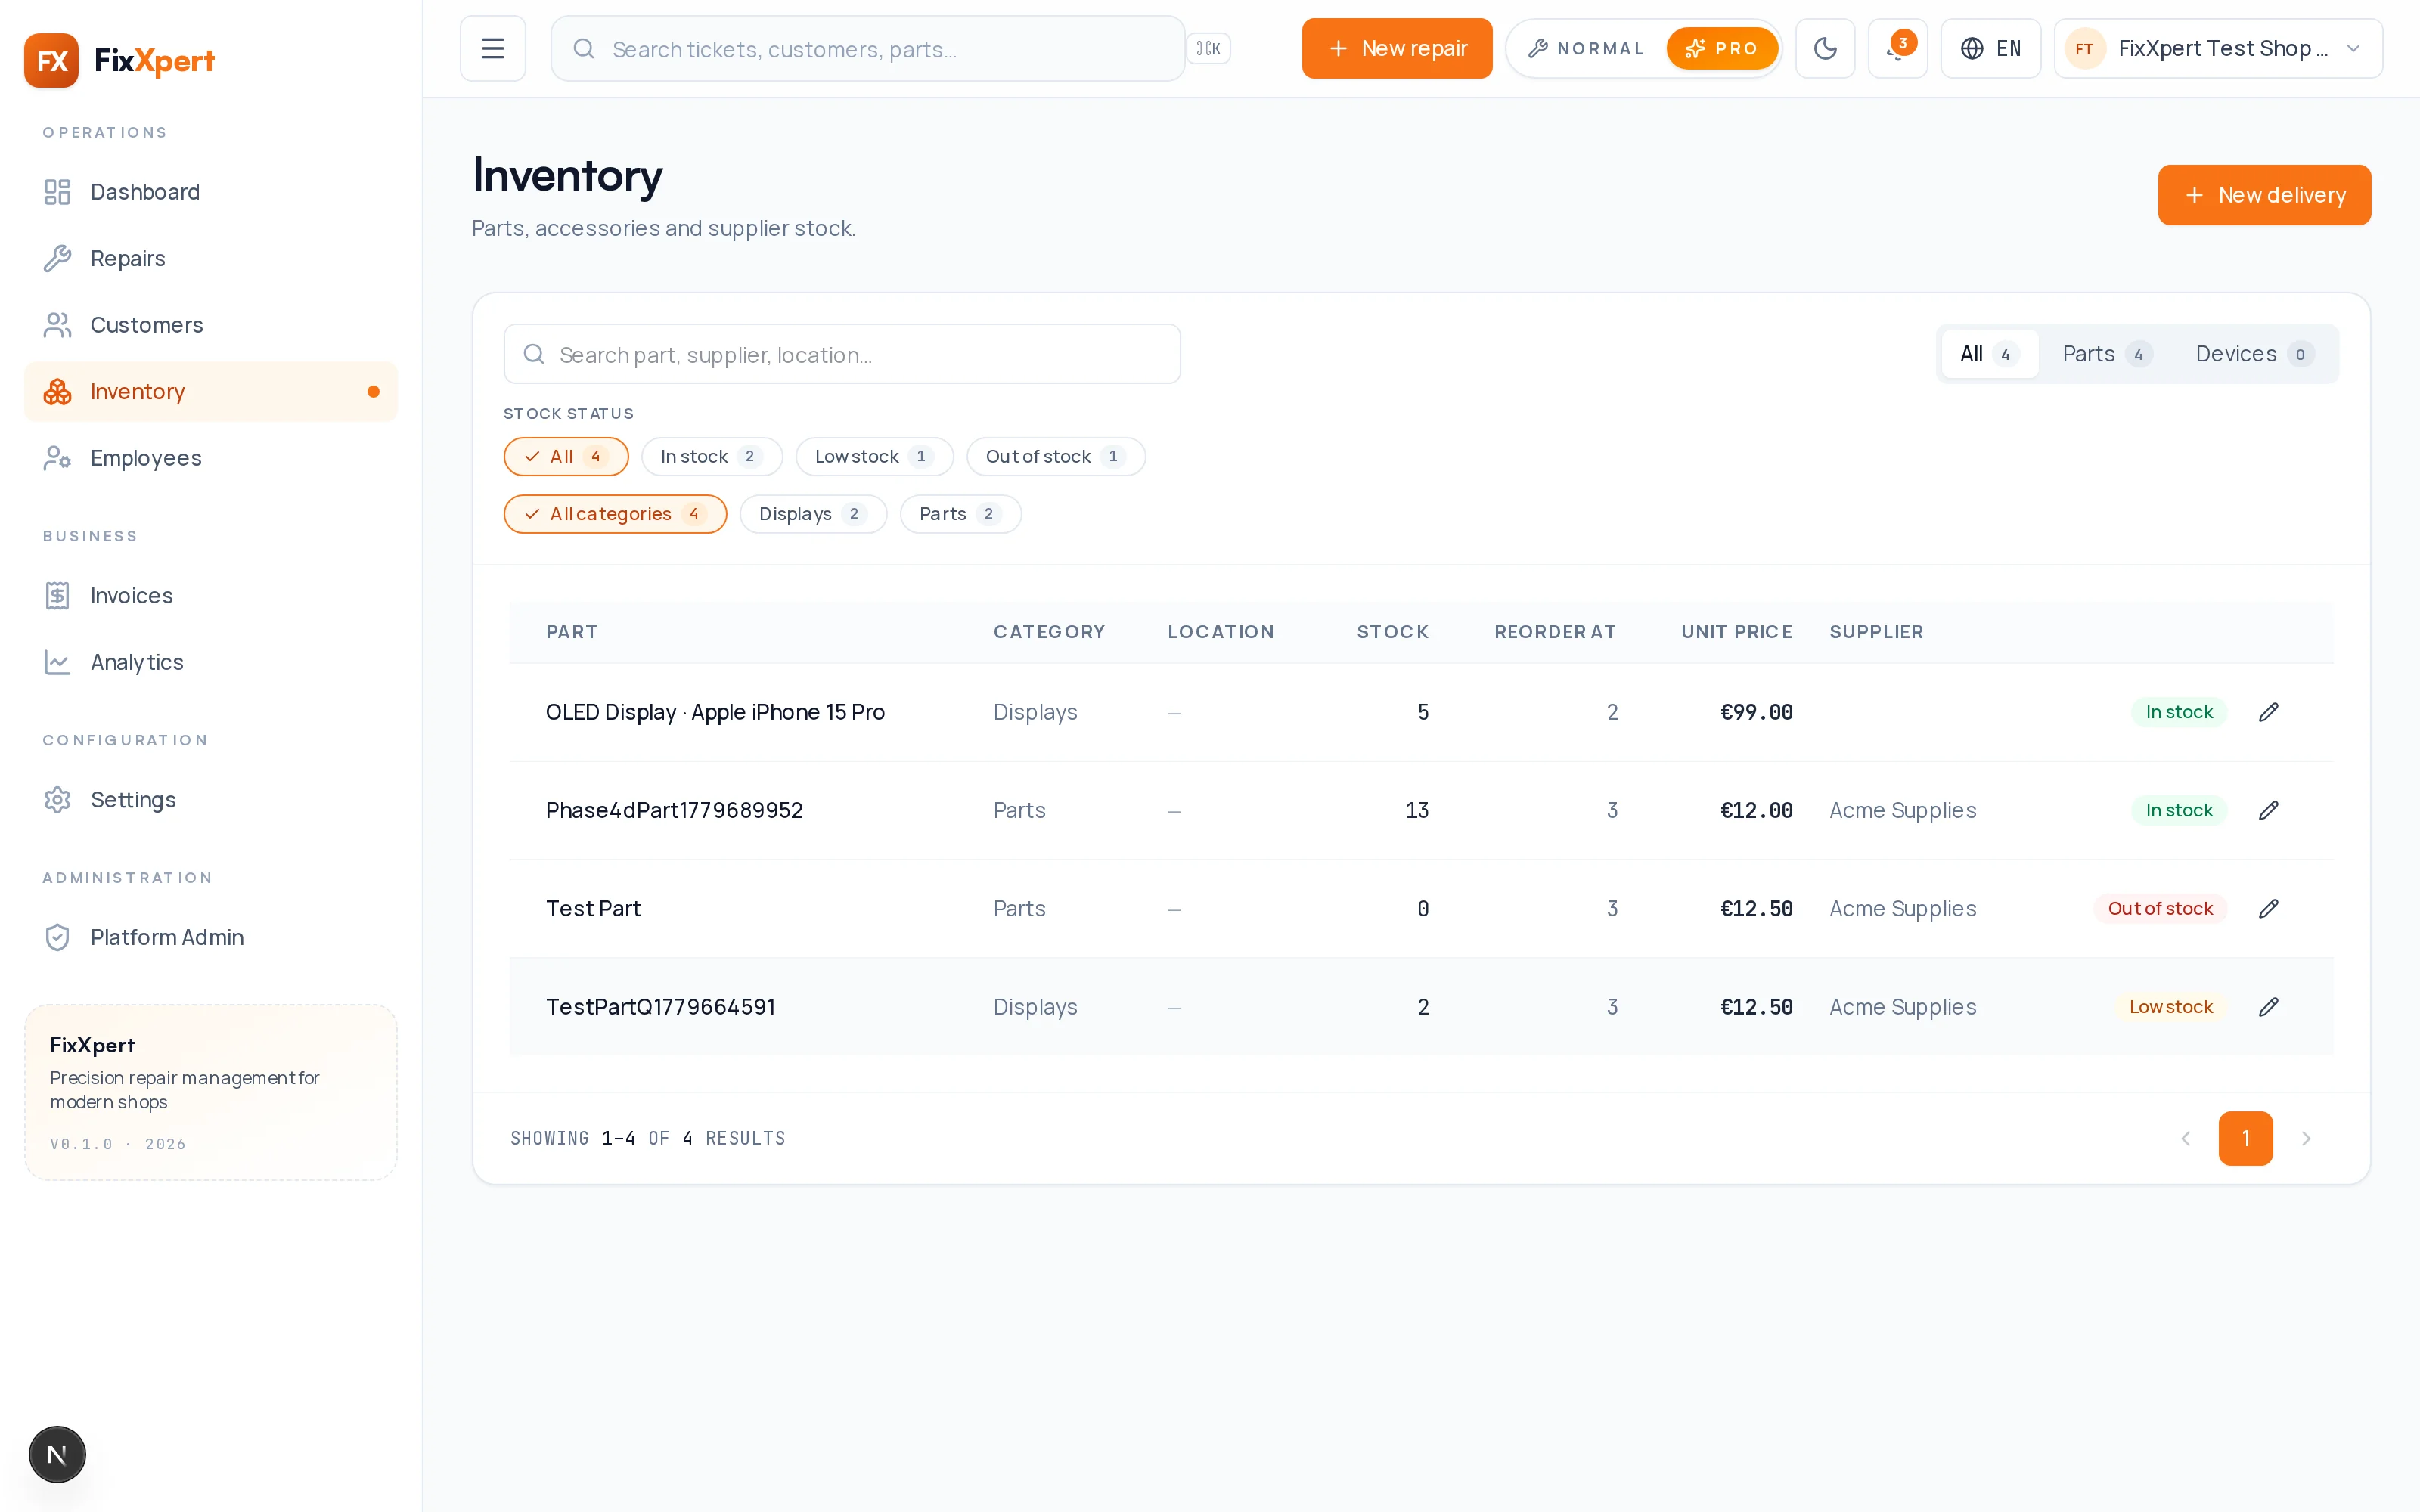The image size is (2420, 1512).
Task: Select Inventory in the sidebar
Action: [x=210, y=391]
